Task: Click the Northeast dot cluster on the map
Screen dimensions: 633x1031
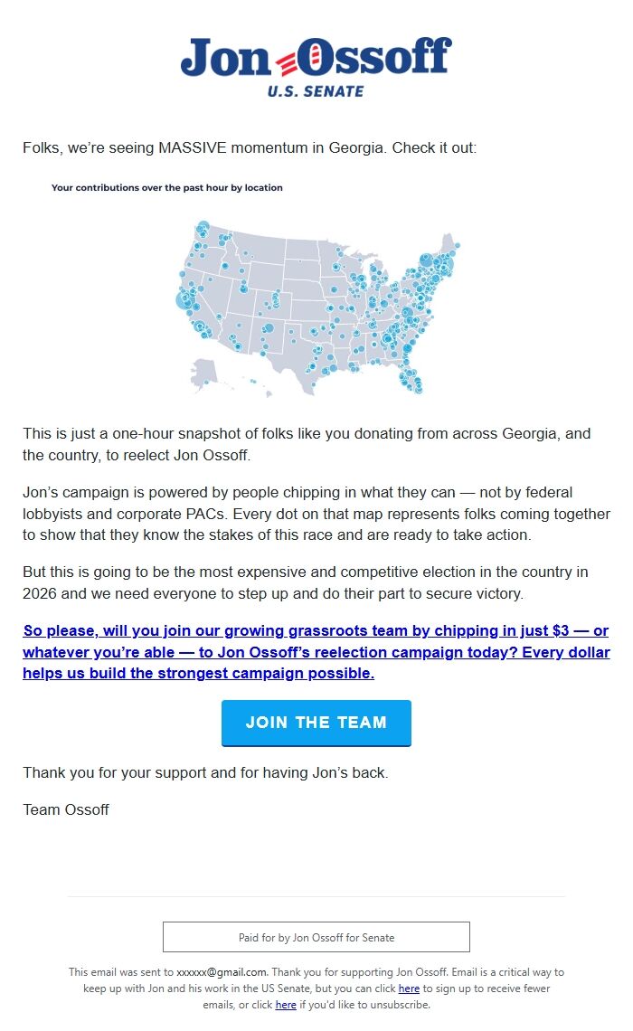Action: [x=438, y=267]
